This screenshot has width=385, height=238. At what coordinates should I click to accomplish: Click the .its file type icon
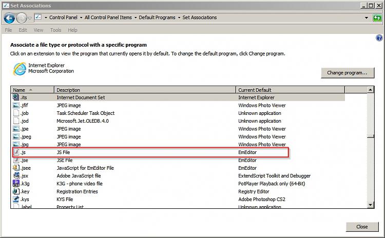(16, 97)
